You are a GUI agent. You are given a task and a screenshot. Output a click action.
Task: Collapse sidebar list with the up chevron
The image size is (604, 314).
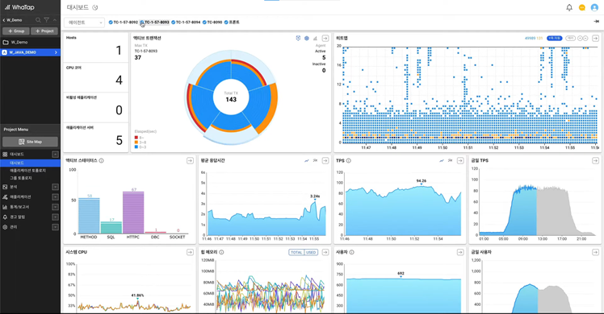point(55,20)
